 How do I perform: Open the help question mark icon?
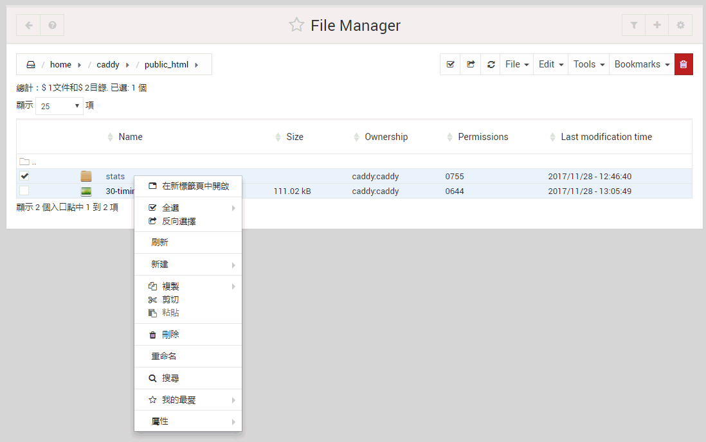[x=52, y=25]
